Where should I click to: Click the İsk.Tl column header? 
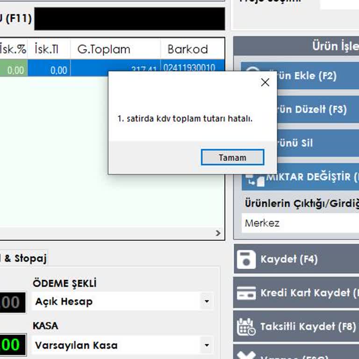(x=49, y=49)
